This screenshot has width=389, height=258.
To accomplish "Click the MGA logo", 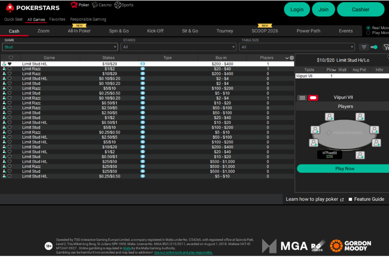I will [285, 246].
